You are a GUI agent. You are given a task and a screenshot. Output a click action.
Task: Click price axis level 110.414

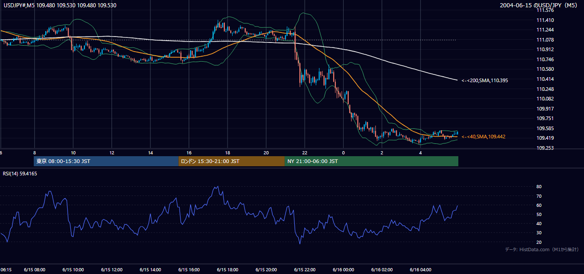click(x=545, y=79)
